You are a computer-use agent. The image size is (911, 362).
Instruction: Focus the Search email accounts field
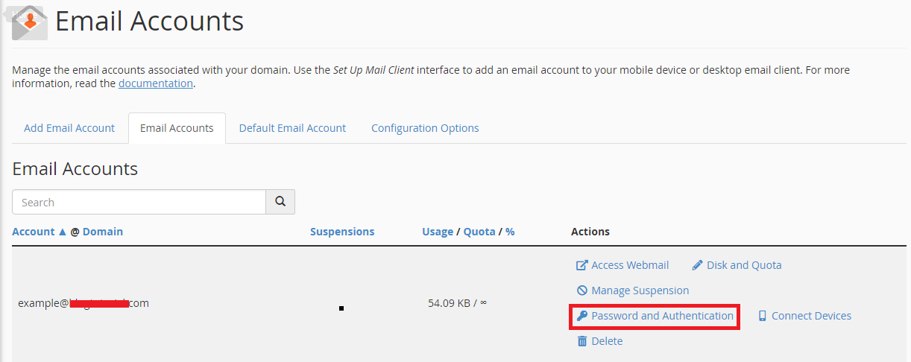[x=139, y=202]
